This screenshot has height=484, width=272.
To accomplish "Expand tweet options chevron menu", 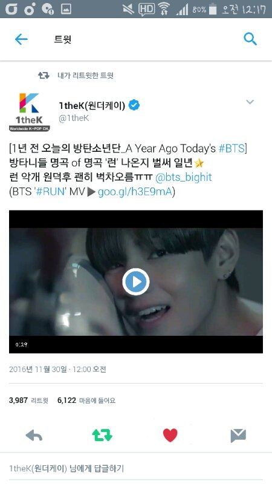I will [250, 102].
